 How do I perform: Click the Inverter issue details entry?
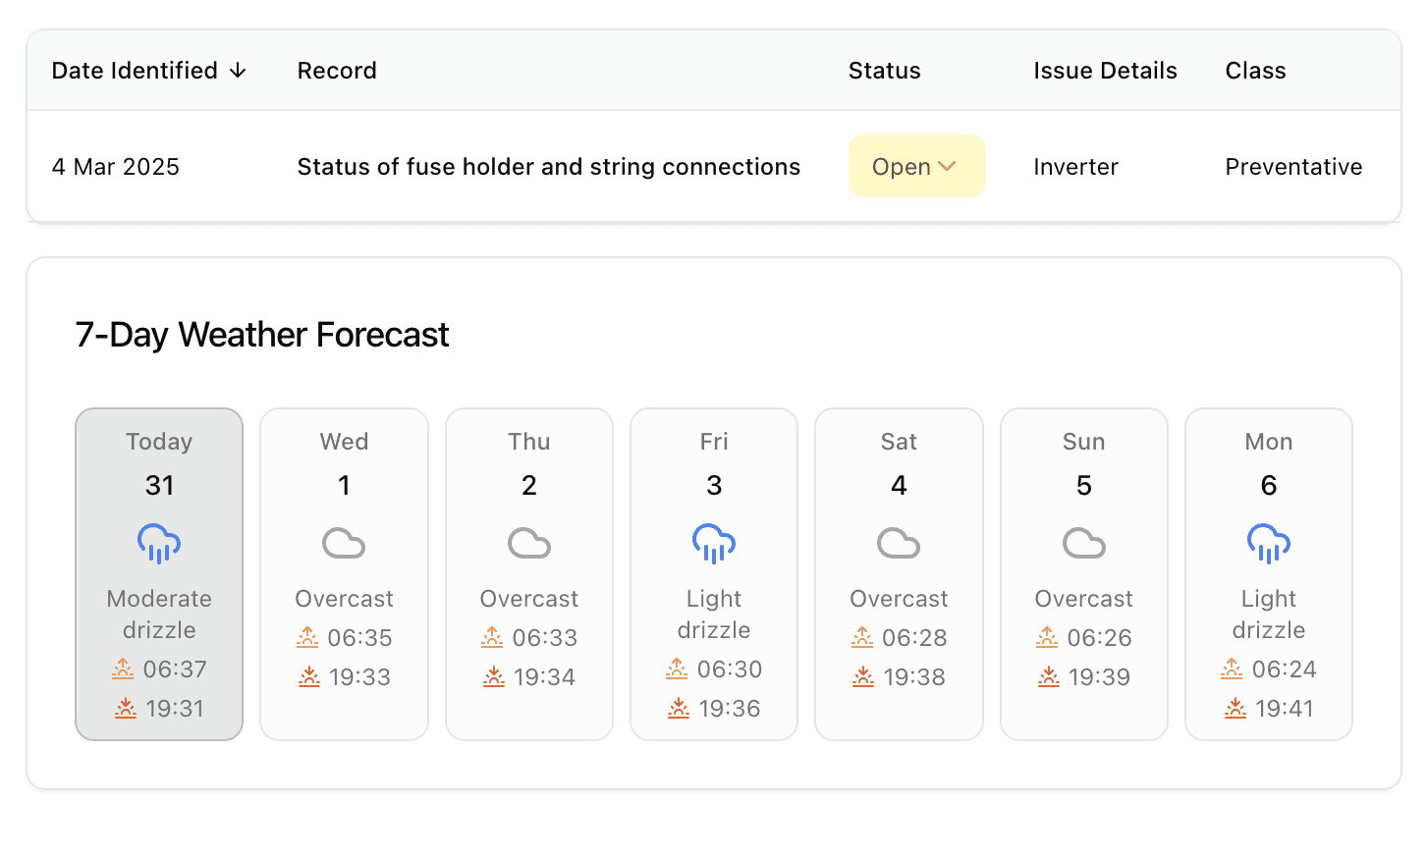pyautogui.click(x=1075, y=166)
